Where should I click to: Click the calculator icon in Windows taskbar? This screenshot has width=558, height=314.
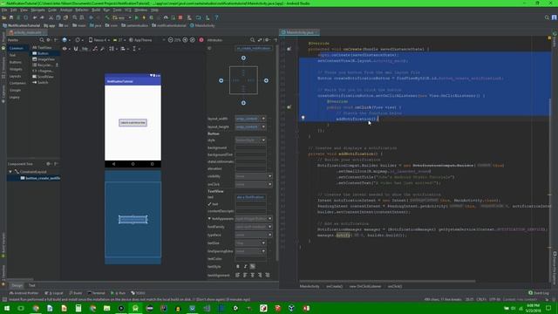point(78,308)
